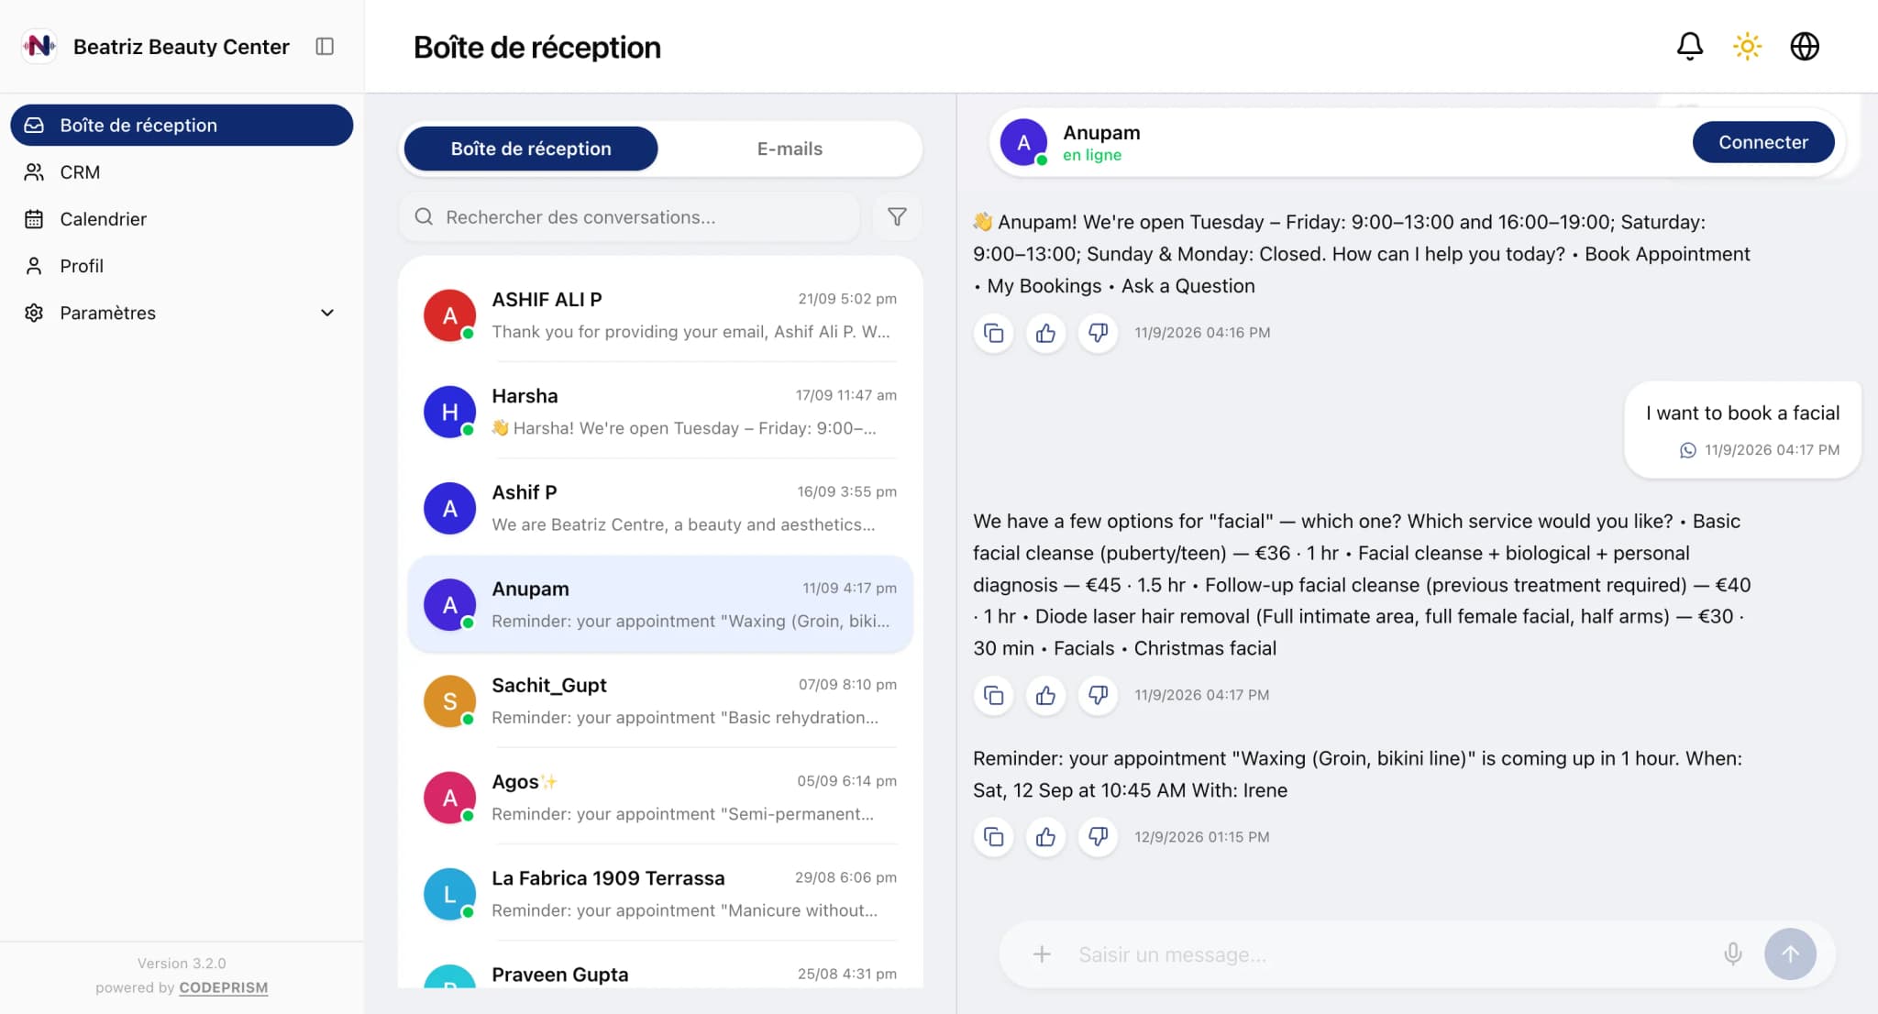Select the Boîte de réception tab
The width and height of the screenshot is (1878, 1014).
coord(531,149)
